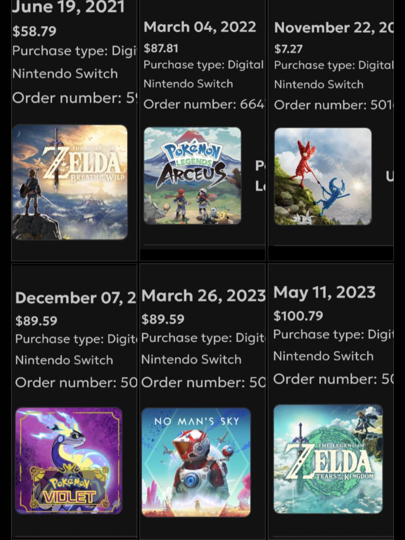The image size is (405, 540).
Task: Click Nintendo Switch label under the $100.79 purchase
Action: point(323,356)
